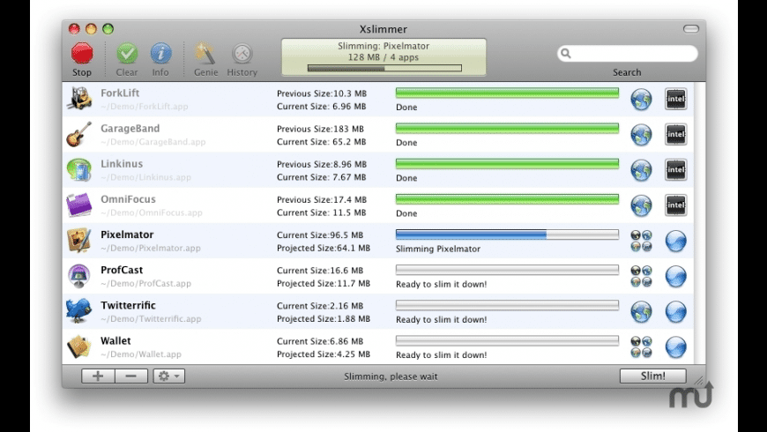Click the Twitterrific app name
The image size is (767, 432).
(128, 305)
